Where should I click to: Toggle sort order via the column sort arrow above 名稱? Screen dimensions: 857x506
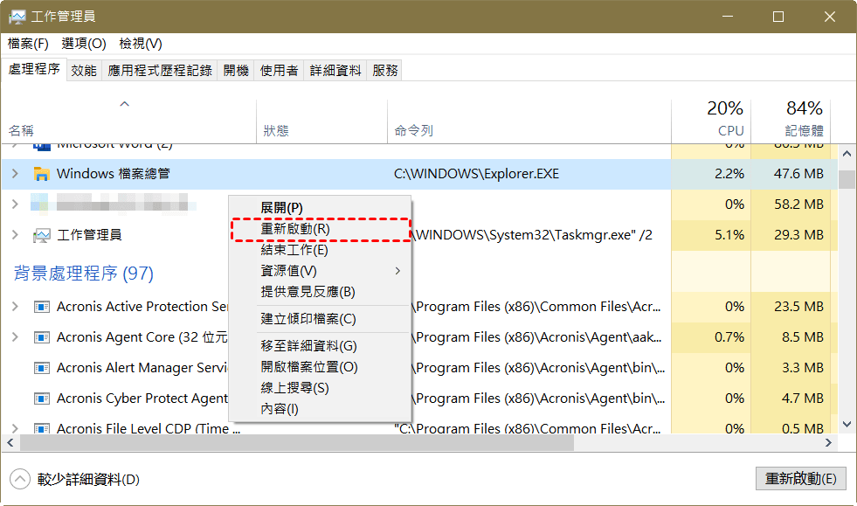(x=125, y=104)
